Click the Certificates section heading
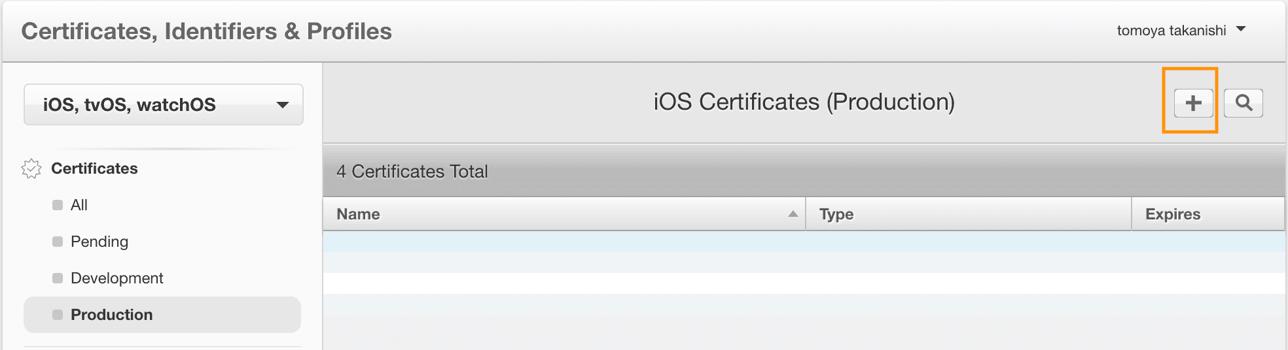Image resolution: width=1288 pixels, height=350 pixels. tap(94, 168)
